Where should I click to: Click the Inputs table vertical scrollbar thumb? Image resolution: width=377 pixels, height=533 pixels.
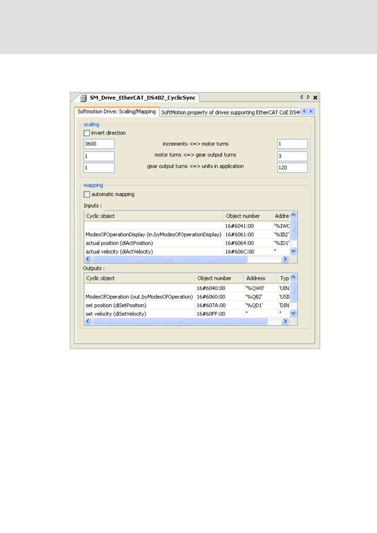pyautogui.click(x=293, y=229)
